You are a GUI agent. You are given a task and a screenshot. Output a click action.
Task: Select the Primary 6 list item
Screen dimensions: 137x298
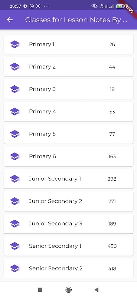[68, 156]
